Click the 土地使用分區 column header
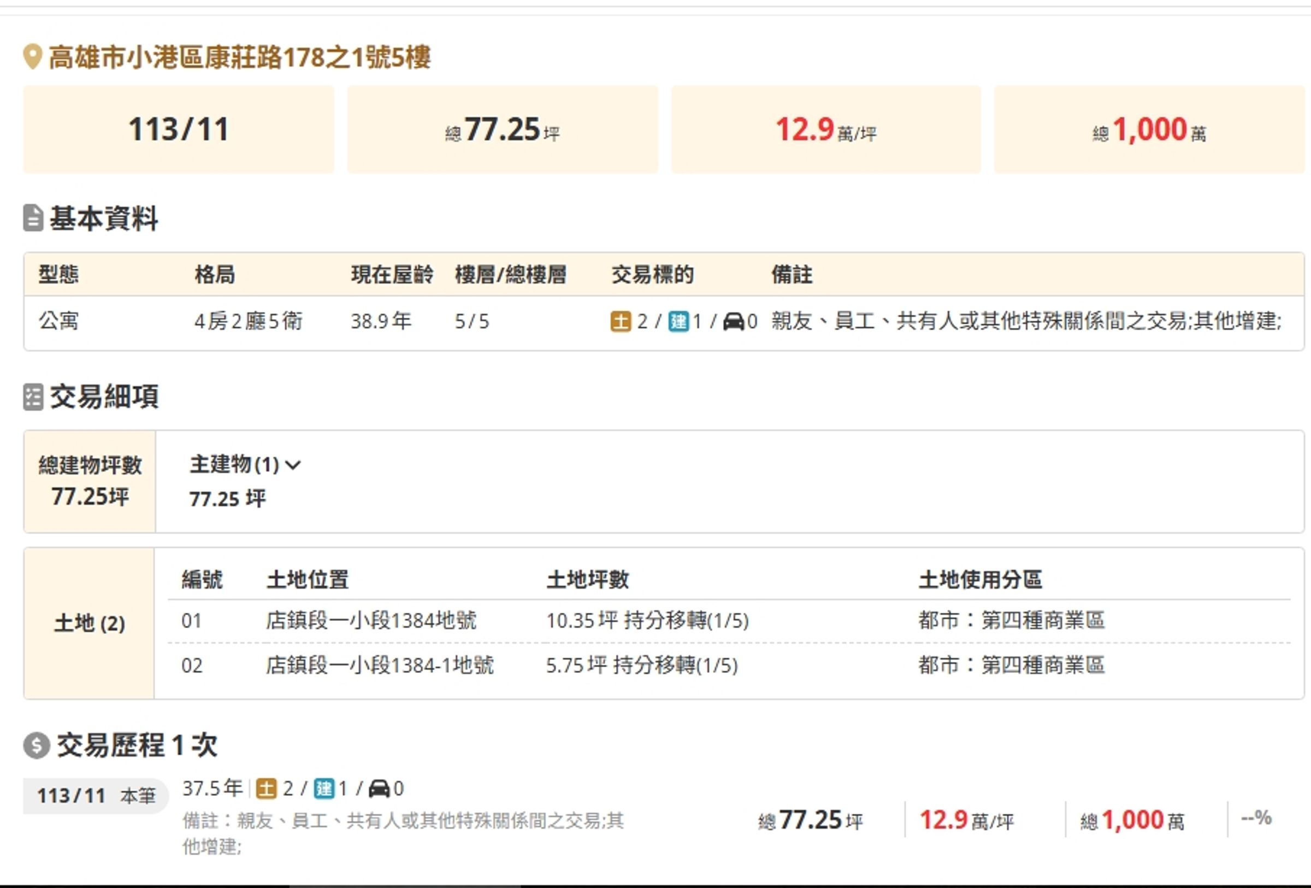This screenshot has height=888, width=1311. tap(981, 579)
